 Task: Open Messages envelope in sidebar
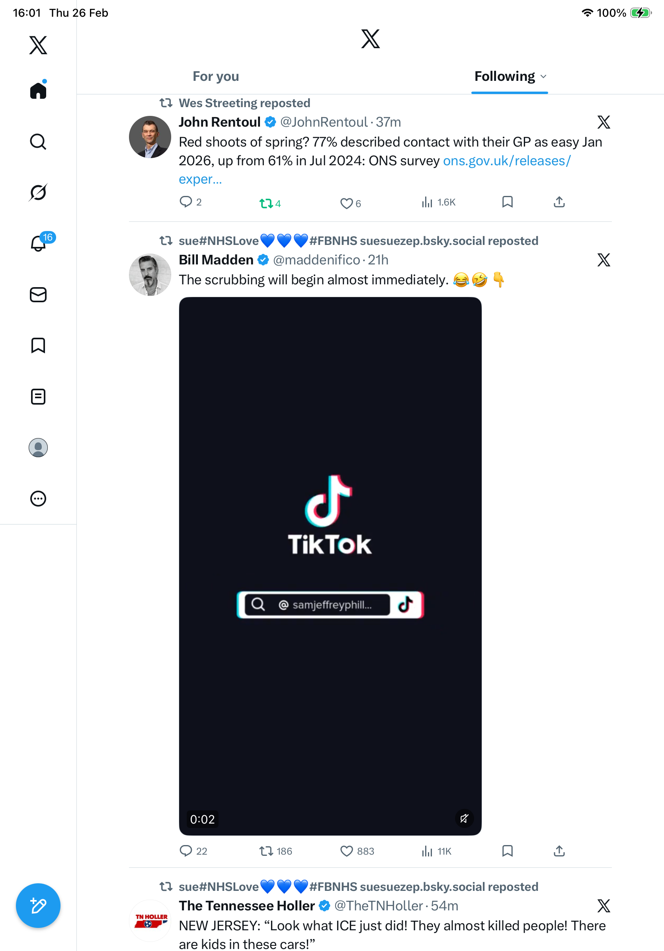[38, 294]
